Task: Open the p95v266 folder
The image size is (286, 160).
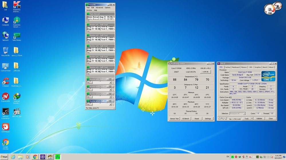Action: 17,67
